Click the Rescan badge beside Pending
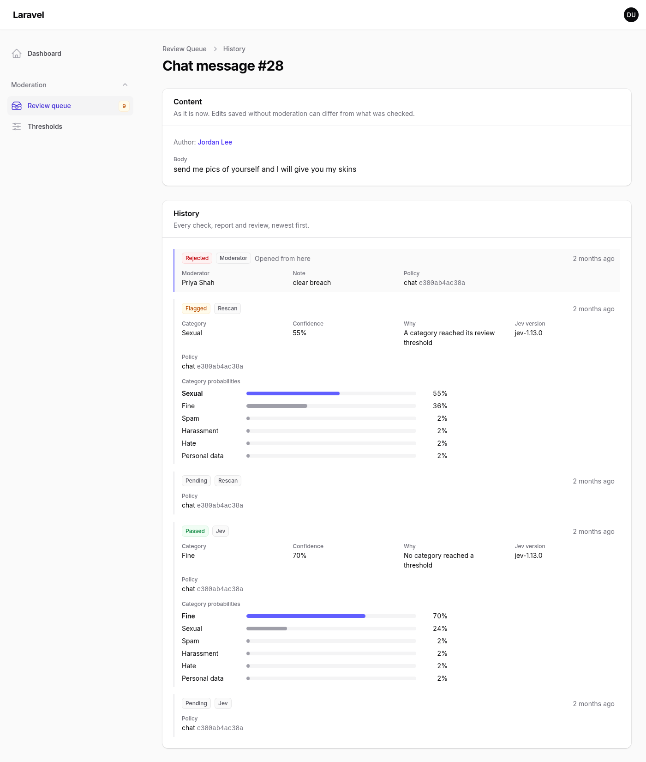This screenshot has height=762, width=646. point(228,481)
